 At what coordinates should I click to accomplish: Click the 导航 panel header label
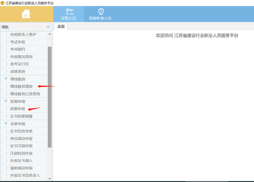(x=5, y=27)
